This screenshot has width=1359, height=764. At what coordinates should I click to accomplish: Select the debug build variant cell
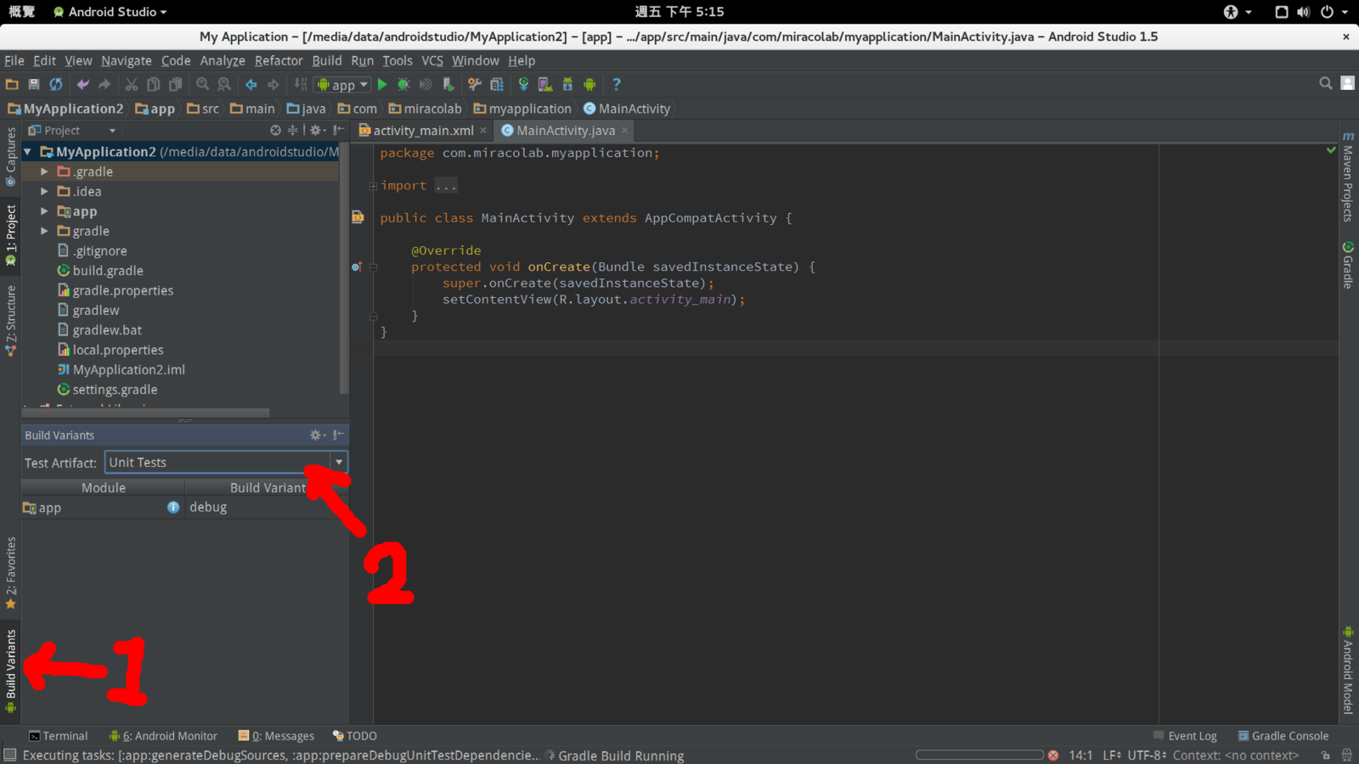pos(267,508)
